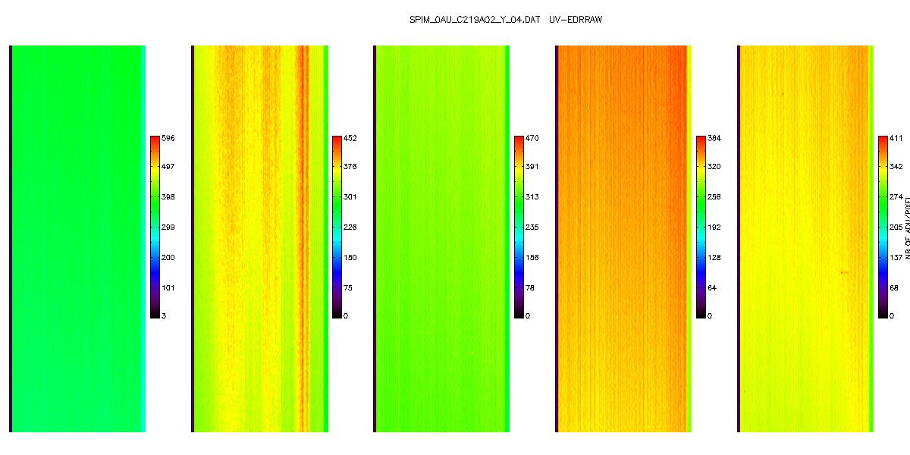Click the 3 tick value at scale bottom
The width and height of the screenshot is (910, 455).
(163, 315)
